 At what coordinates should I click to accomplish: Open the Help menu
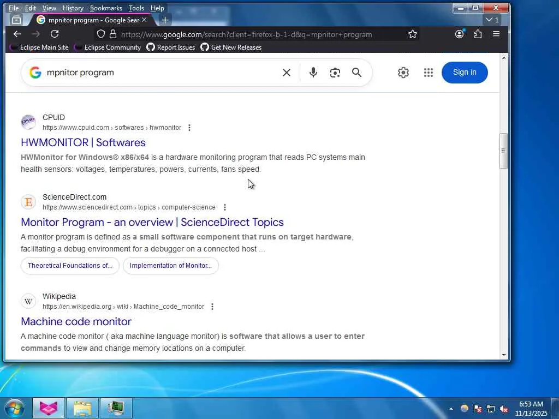157,8
